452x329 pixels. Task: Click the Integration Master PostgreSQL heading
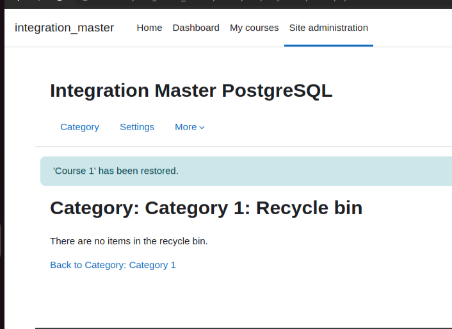191,90
